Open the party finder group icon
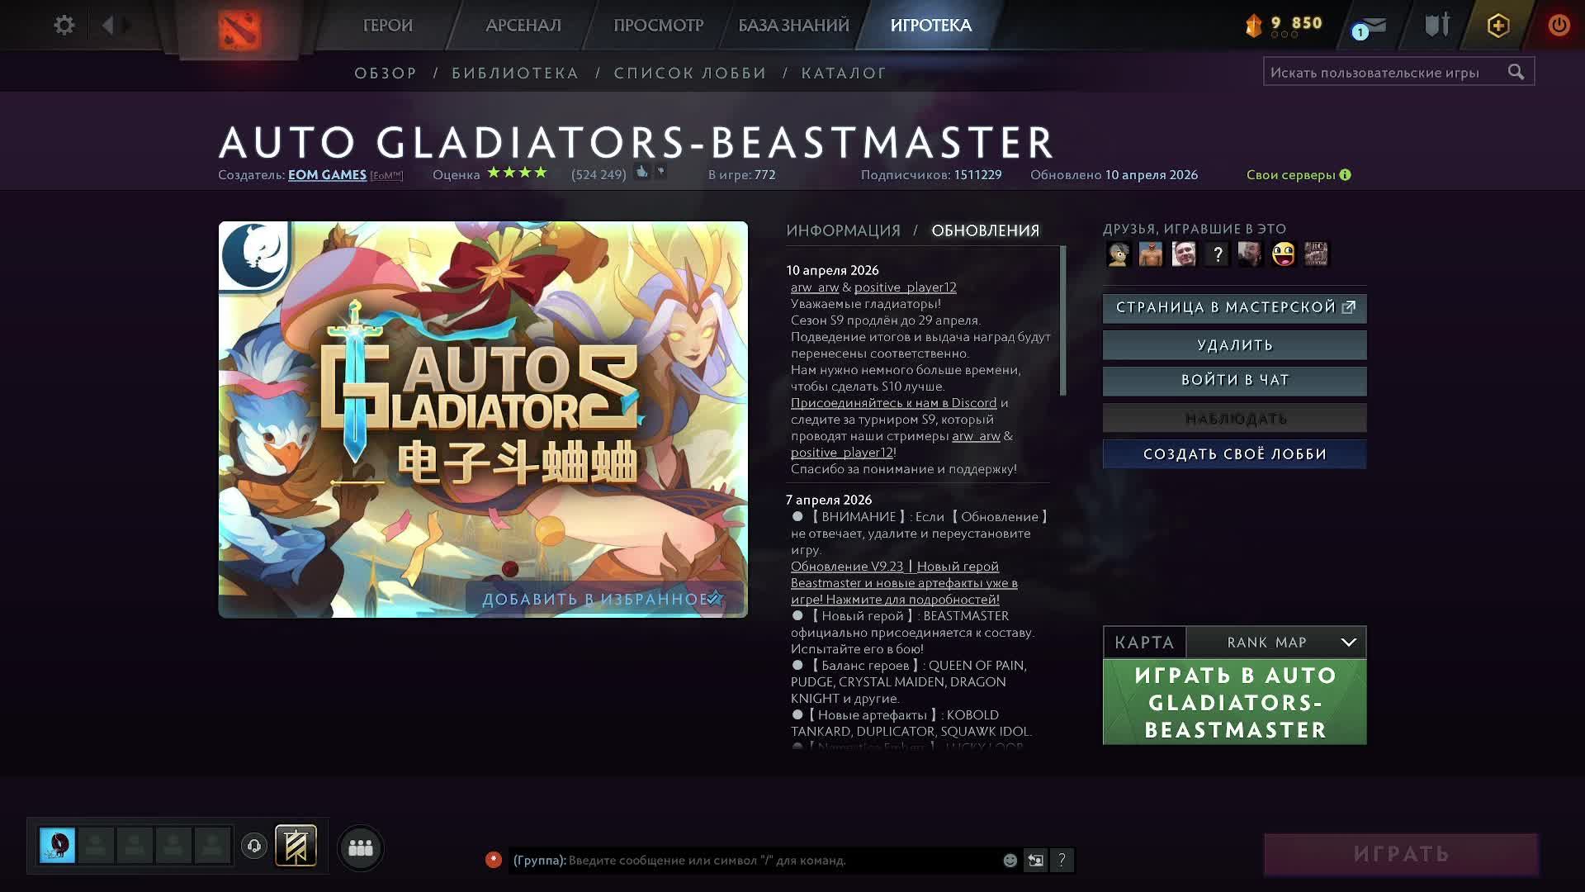 click(x=360, y=847)
